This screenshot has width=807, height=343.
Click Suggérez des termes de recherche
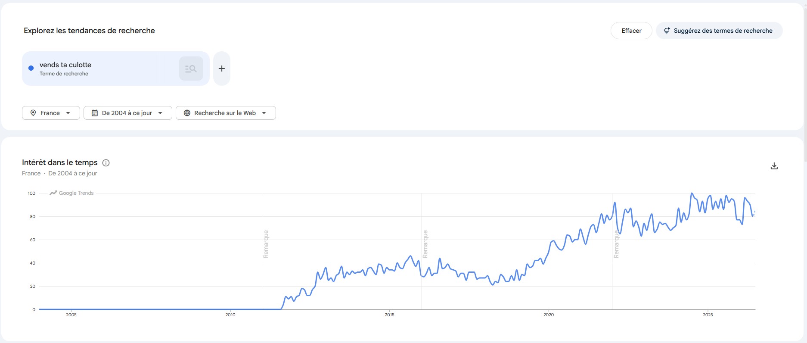(719, 31)
